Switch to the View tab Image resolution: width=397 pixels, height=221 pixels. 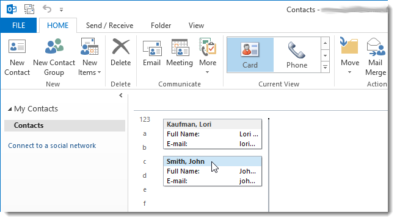coord(196,26)
